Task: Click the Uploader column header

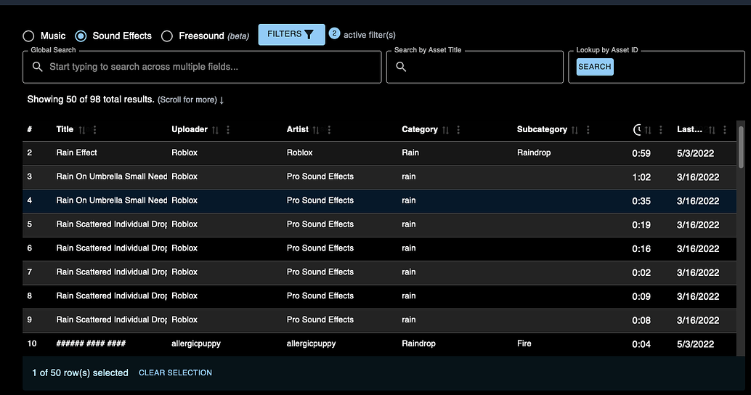Action: pyautogui.click(x=190, y=129)
